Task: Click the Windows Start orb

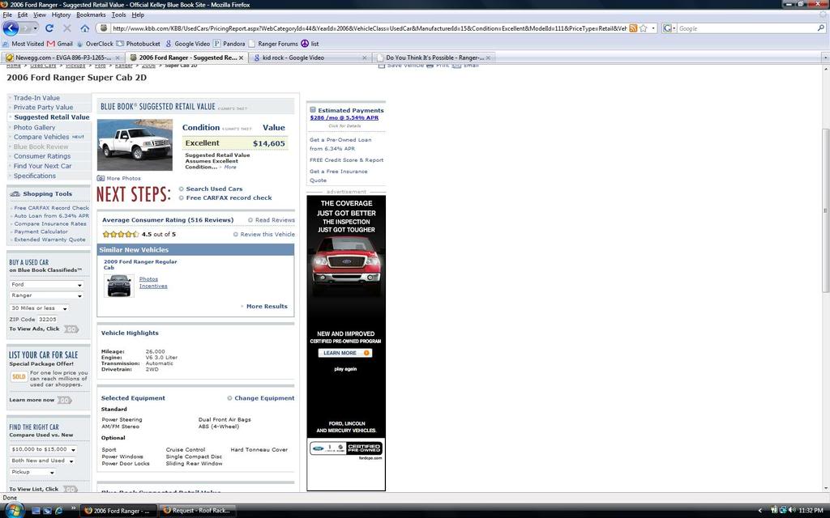Action: pos(13,510)
